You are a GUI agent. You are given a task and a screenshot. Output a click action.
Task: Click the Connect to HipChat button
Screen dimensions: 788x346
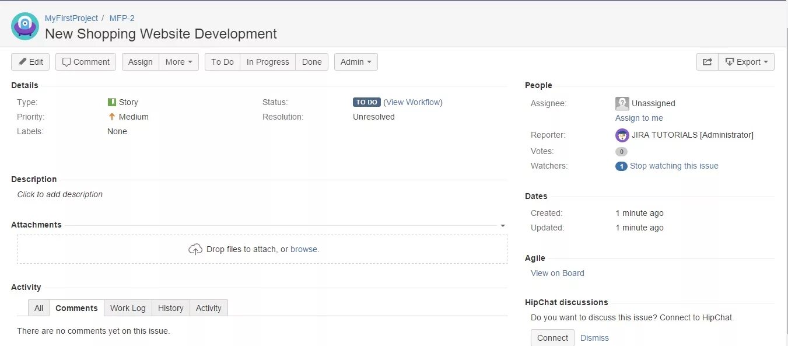(x=552, y=338)
